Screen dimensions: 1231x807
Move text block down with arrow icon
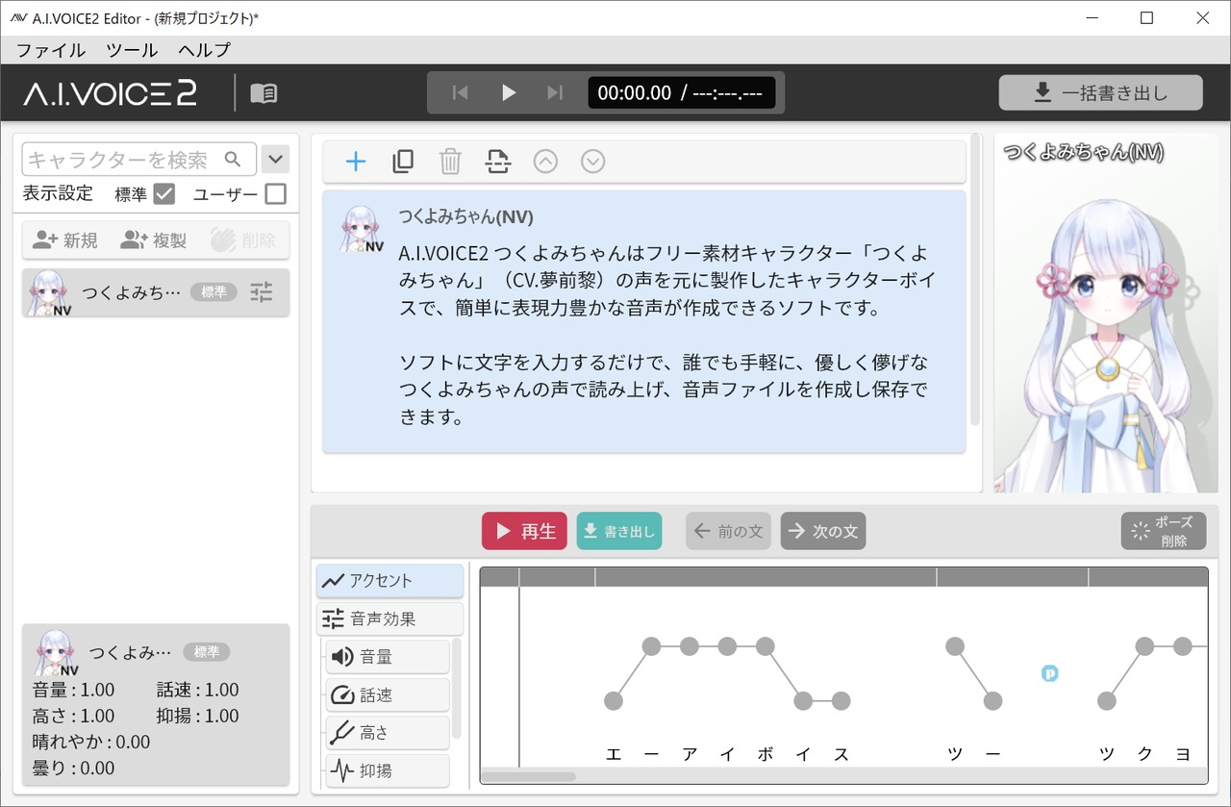coord(593,162)
